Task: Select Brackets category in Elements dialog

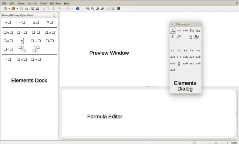Action: 190,37
